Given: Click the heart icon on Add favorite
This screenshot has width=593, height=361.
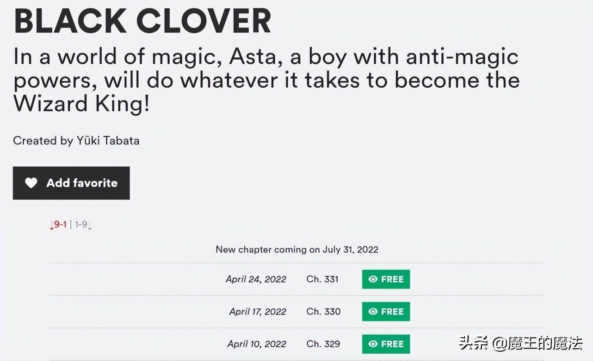Looking at the screenshot, I should click(31, 183).
